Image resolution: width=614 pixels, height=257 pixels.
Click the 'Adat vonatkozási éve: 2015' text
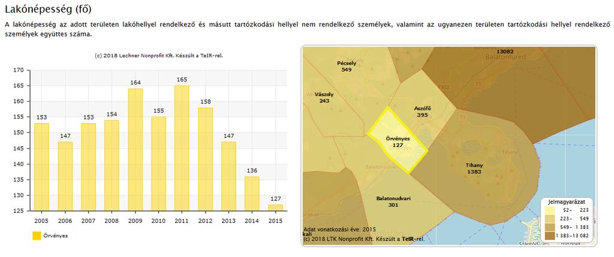[339, 230]
